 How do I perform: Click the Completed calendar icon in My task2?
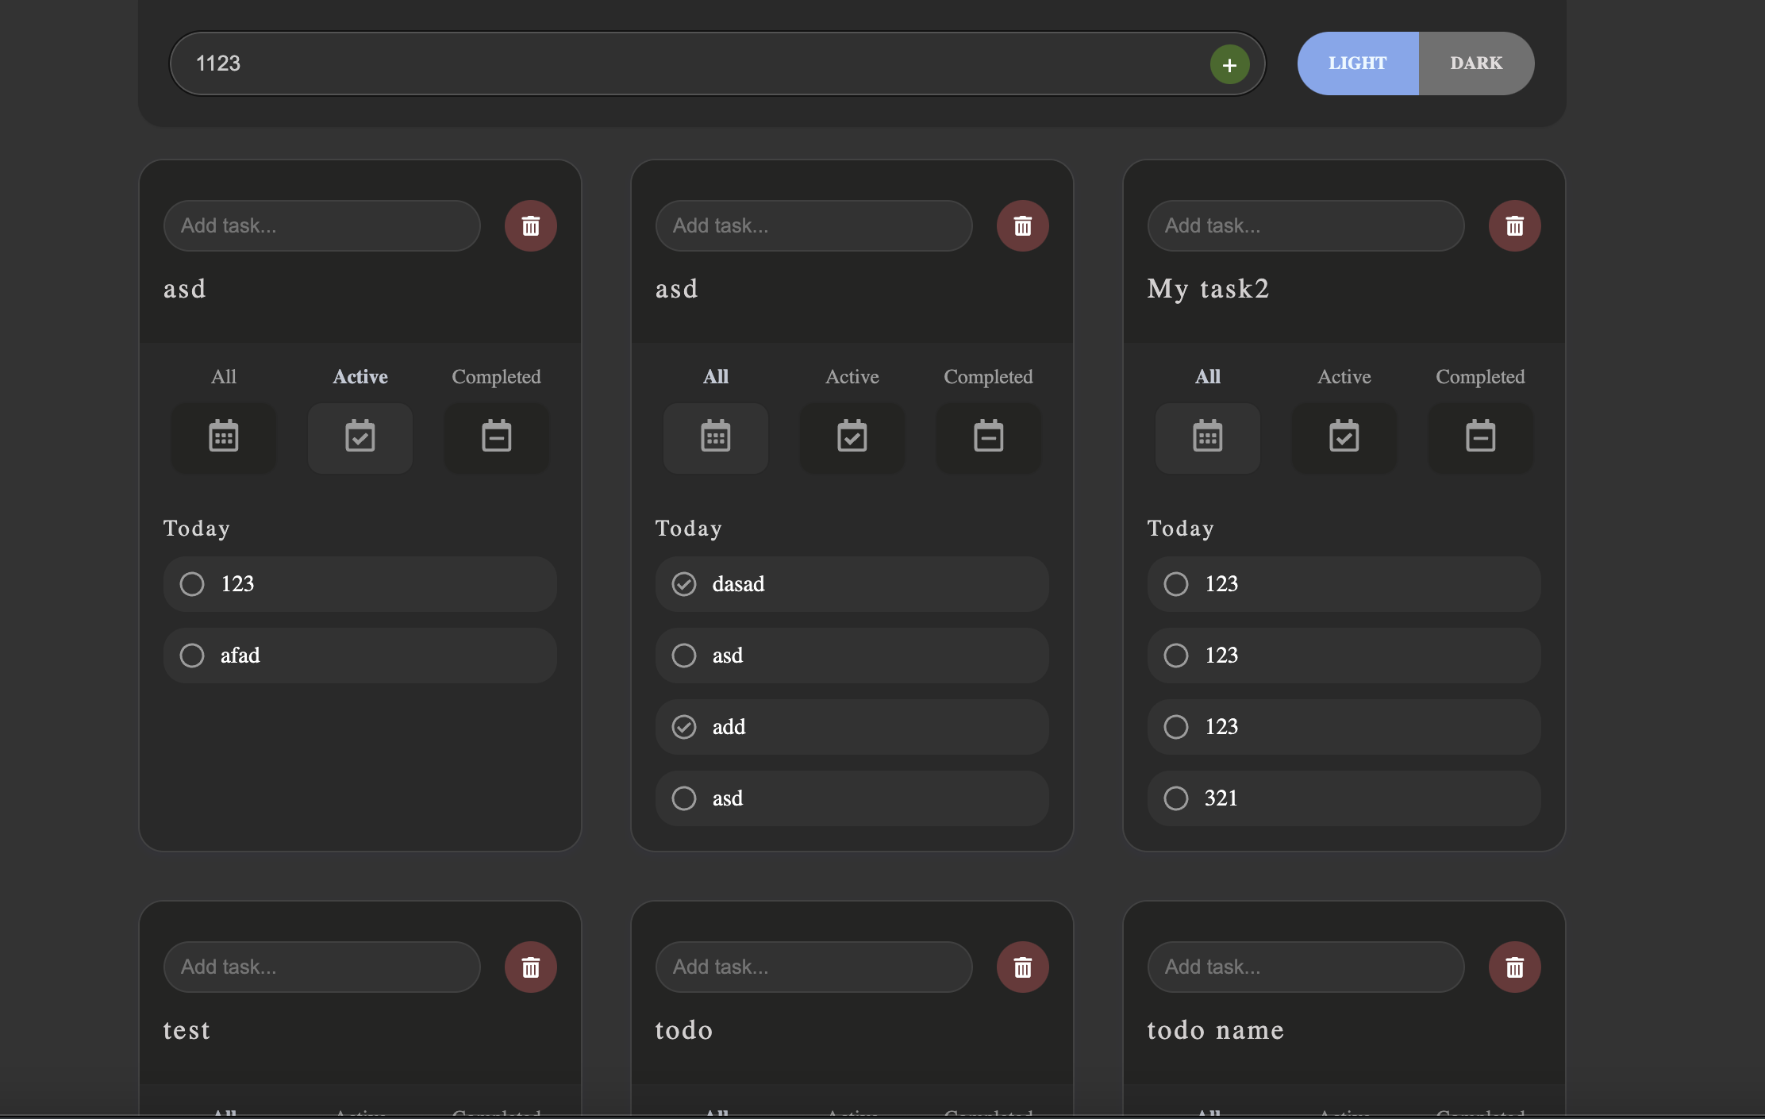[1480, 437]
